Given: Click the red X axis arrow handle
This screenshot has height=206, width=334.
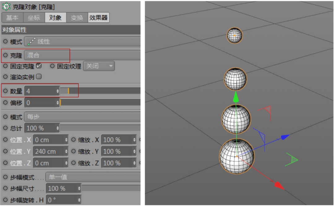Looking at the screenshot, I should click(279, 185).
